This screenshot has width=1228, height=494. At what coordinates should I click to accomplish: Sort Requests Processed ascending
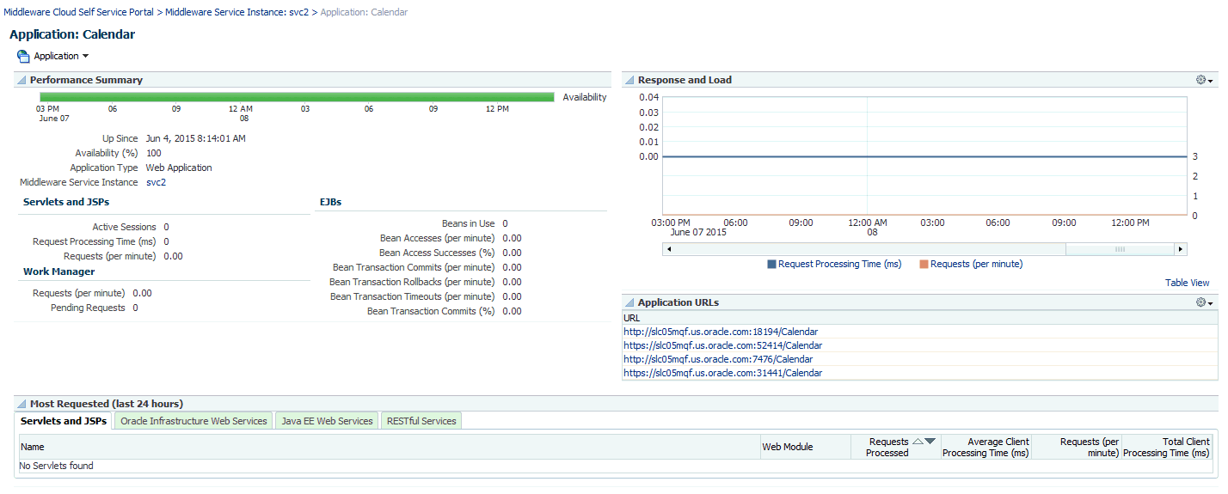(x=918, y=442)
